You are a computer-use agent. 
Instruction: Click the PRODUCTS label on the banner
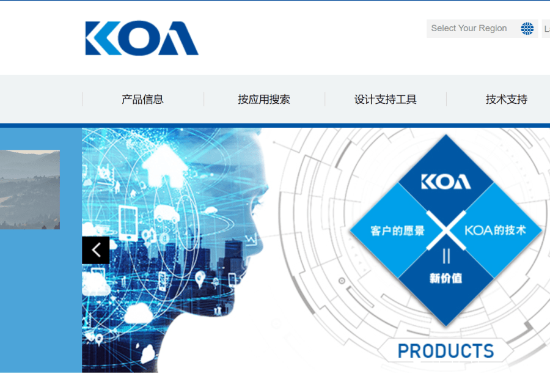pyautogui.click(x=446, y=351)
